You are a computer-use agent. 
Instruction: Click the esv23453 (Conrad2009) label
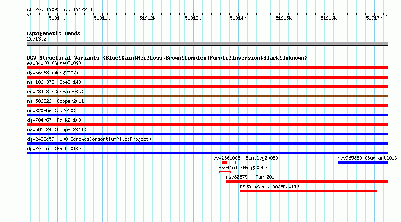point(55,92)
